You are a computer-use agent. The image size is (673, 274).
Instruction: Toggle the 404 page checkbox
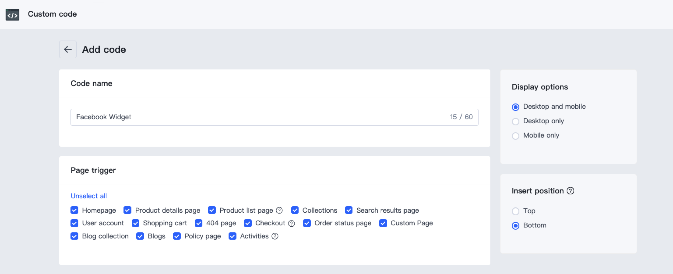pyautogui.click(x=198, y=223)
